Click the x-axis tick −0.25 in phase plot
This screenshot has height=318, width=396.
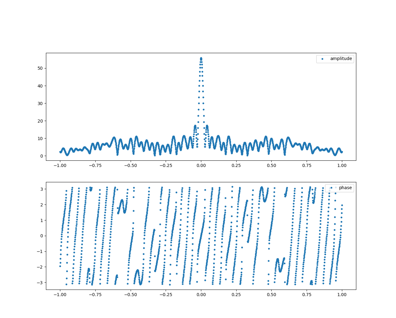(166, 295)
